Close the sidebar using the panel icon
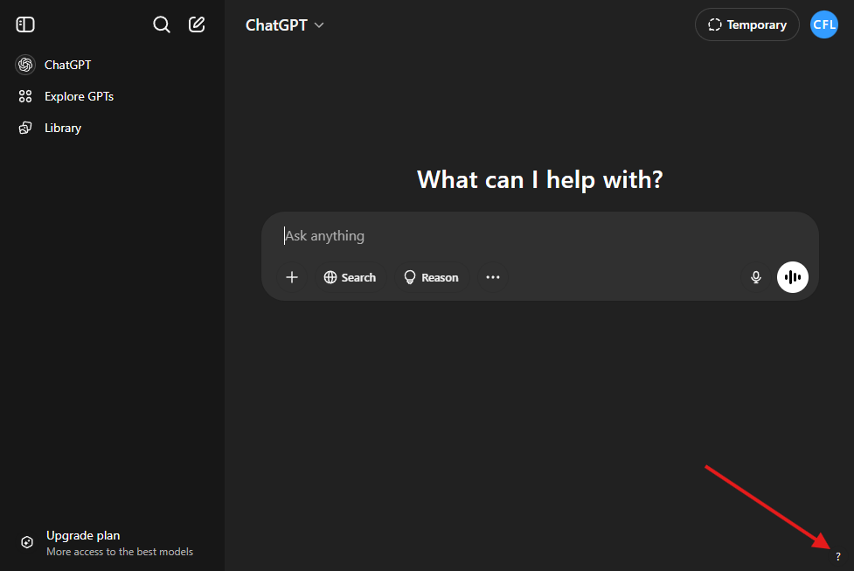 pos(25,24)
